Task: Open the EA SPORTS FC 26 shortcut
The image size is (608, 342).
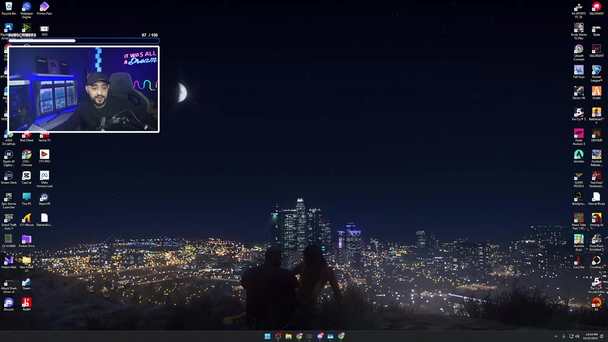Action: pyautogui.click(x=579, y=10)
